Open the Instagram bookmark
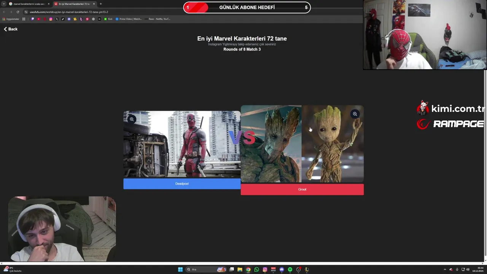Screen dimensions: 487x274 [x=51, y=19]
